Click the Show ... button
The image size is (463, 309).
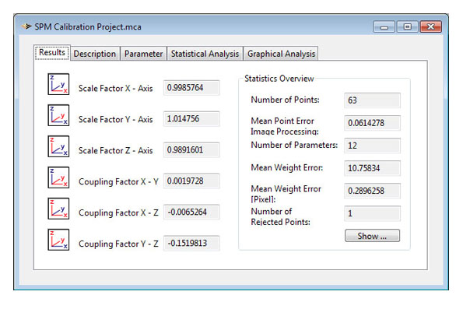tap(373, 236)
